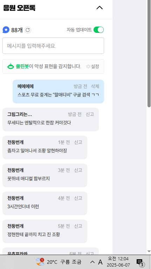Click the scrollbar down arrow
151x269 pixels.
click(149, 251)
